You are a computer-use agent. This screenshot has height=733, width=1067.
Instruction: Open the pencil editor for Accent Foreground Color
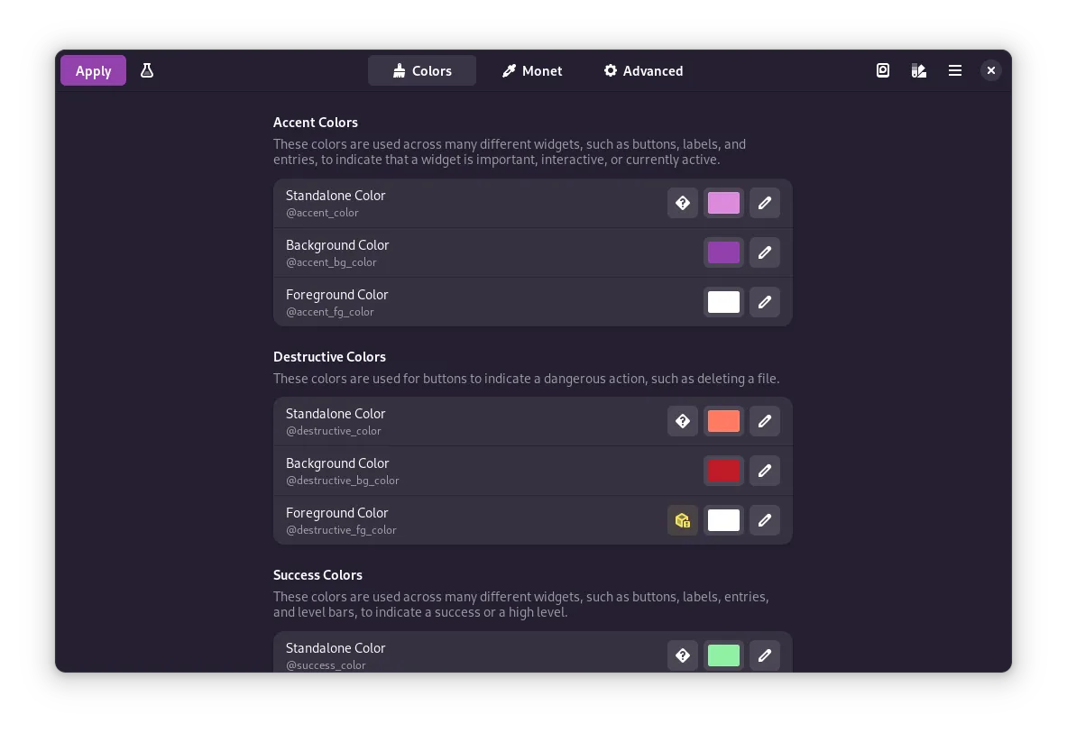coord(764,302)
